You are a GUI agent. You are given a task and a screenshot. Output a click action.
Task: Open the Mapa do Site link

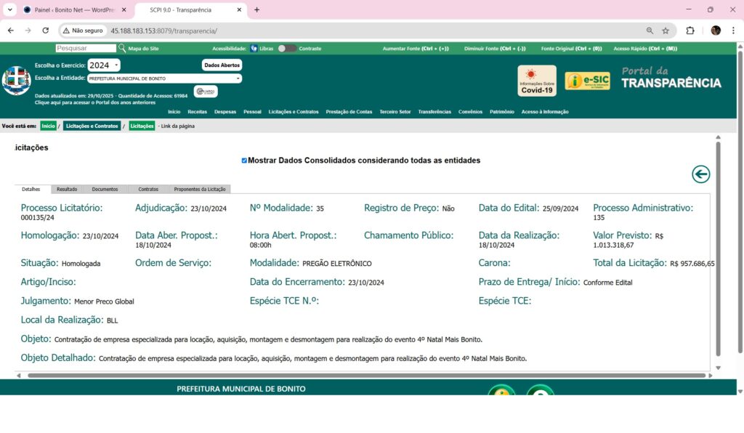point(143,49)
